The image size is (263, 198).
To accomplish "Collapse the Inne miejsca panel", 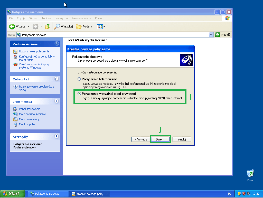I will [x=57, y=101].
